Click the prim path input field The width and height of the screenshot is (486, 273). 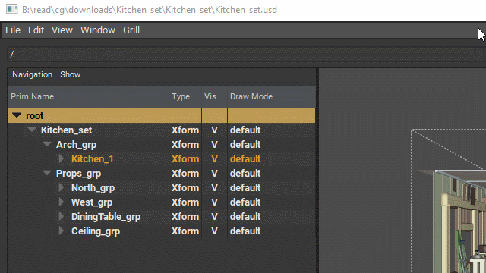(247, 55)
